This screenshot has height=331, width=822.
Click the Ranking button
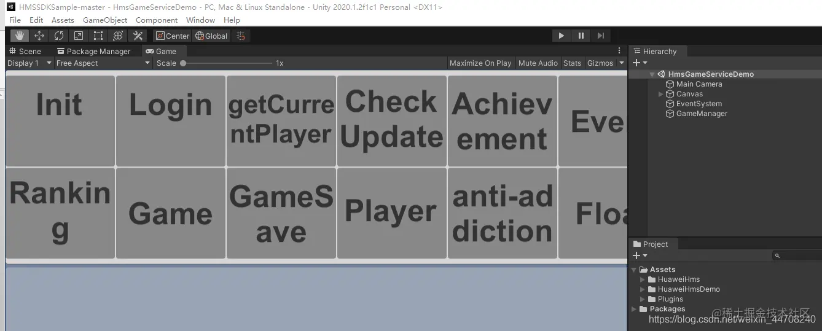[60, 213]
